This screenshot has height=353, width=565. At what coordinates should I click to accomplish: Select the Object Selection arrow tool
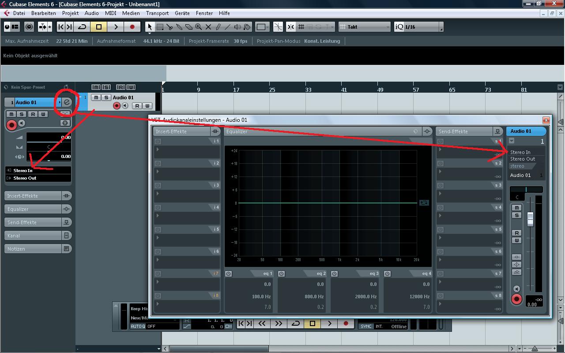click(150, 27)
